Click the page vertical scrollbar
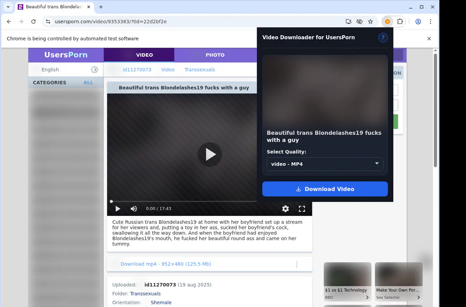The image size is (466, 307). [x=435, y=111]
